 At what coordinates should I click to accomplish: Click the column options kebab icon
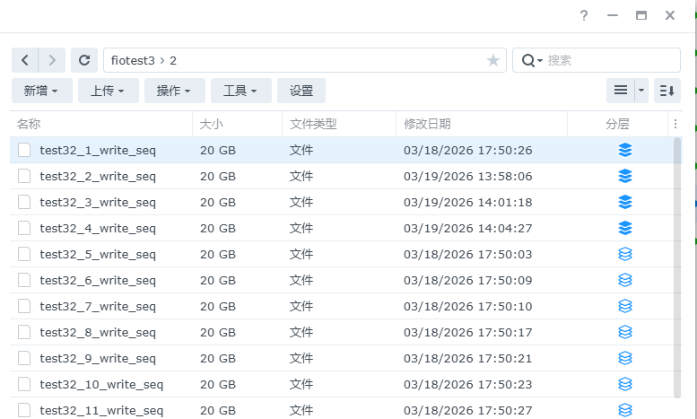pos(676,124)
